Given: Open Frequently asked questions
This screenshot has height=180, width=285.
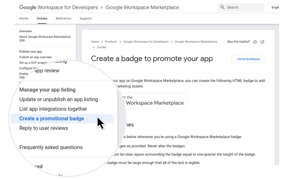Looking at the screenshot, I should pyautogui.click(x=51, y=147).
